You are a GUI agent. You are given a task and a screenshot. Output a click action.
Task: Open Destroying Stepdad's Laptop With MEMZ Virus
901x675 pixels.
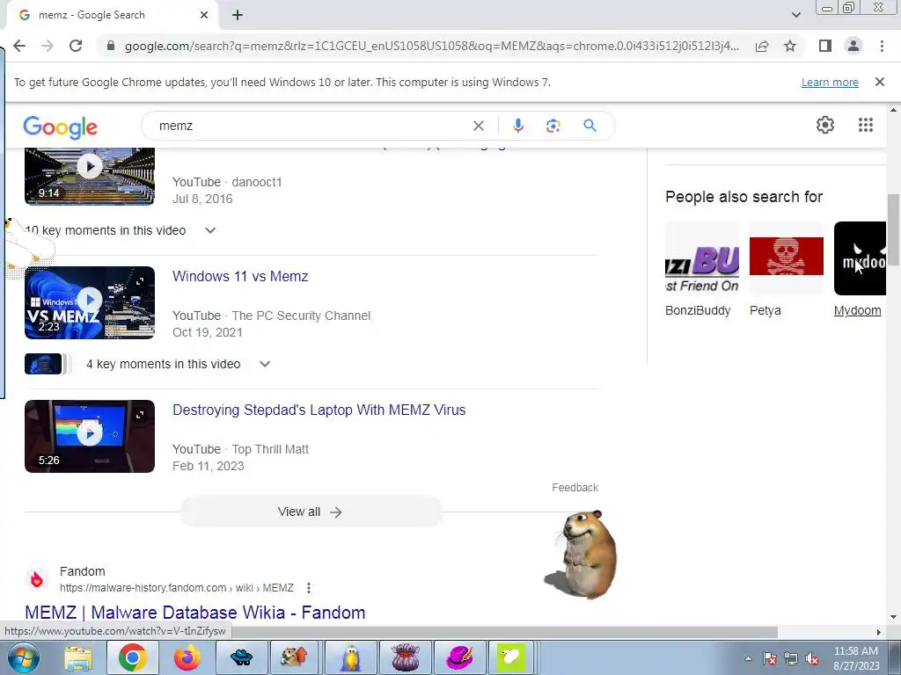pyautogui.click(x=319, y=410)
